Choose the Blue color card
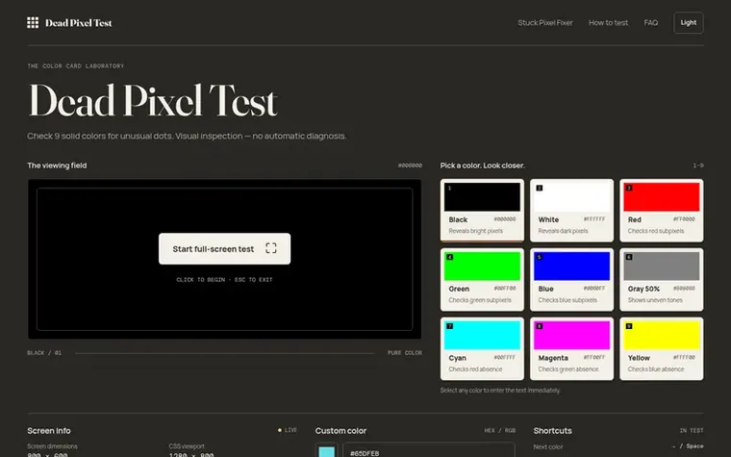 tap(571, 279)
